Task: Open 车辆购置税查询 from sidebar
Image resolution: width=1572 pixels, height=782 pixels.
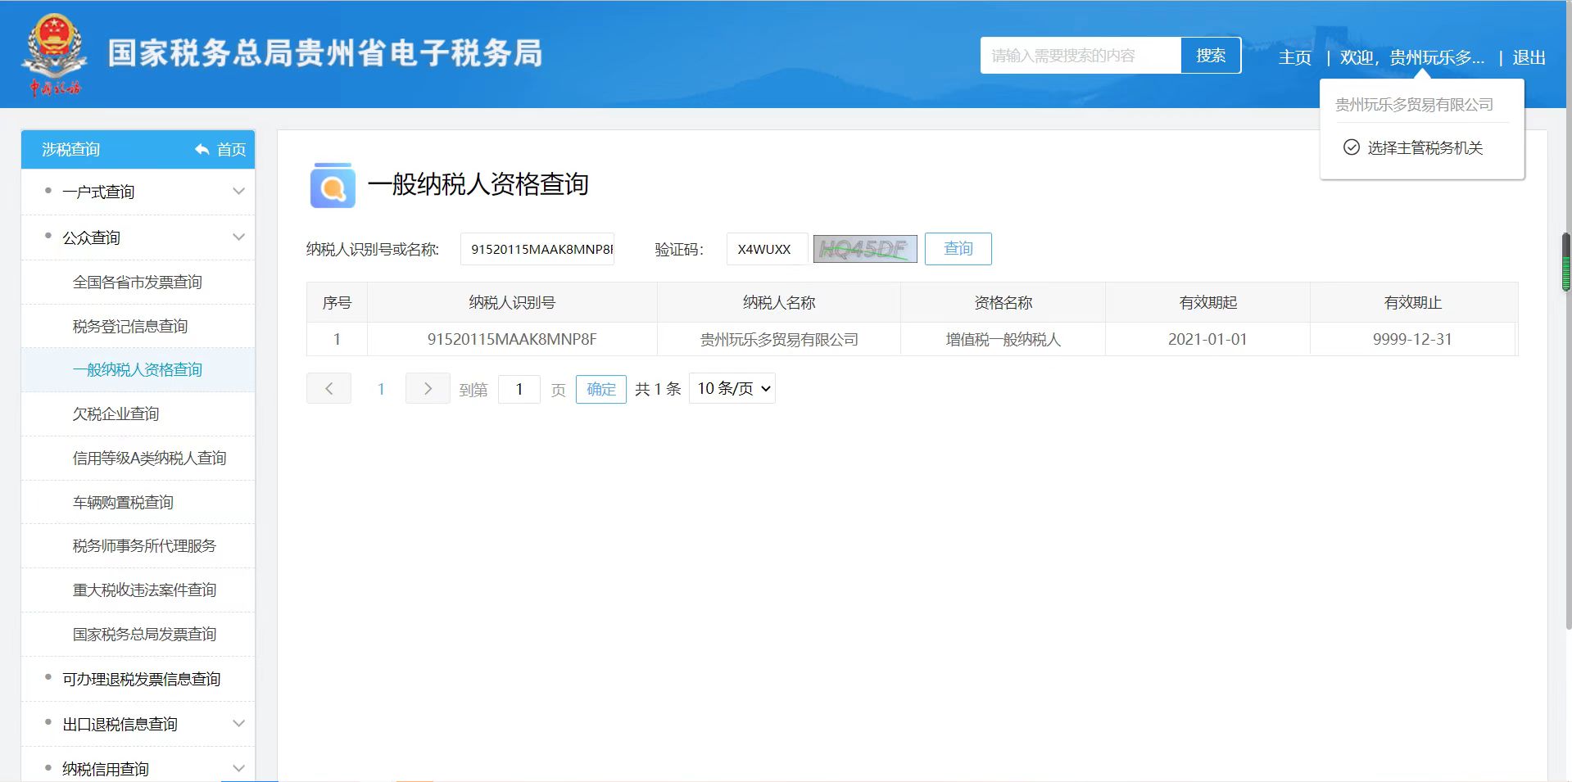Action: [123, 502]
